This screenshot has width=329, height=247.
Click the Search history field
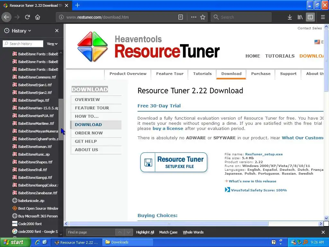(x=23, y=44)
